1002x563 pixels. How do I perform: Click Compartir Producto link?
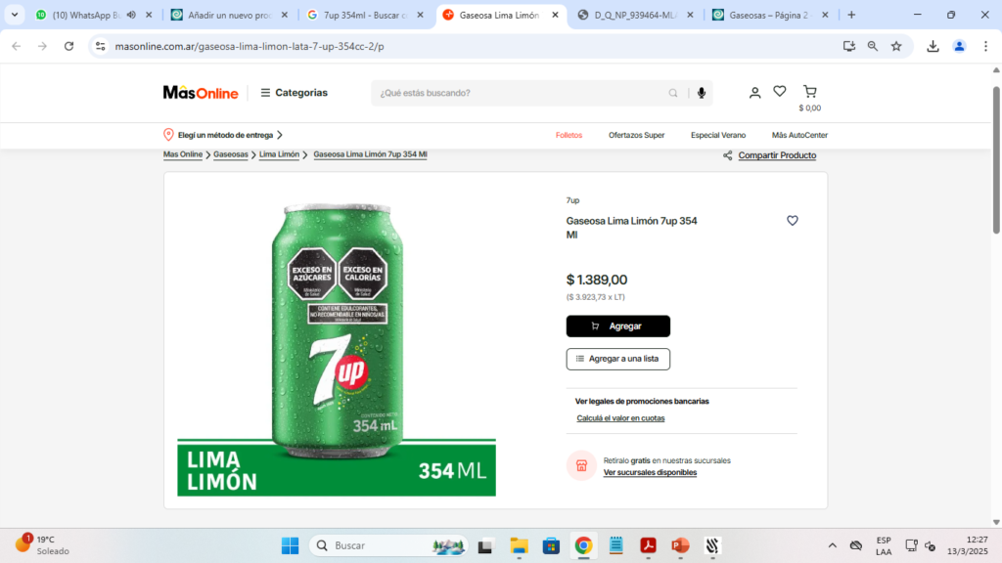777,155
